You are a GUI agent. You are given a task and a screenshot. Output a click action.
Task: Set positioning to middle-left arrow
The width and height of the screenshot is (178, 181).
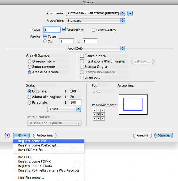pyautogui.click(x=95, y=115)
